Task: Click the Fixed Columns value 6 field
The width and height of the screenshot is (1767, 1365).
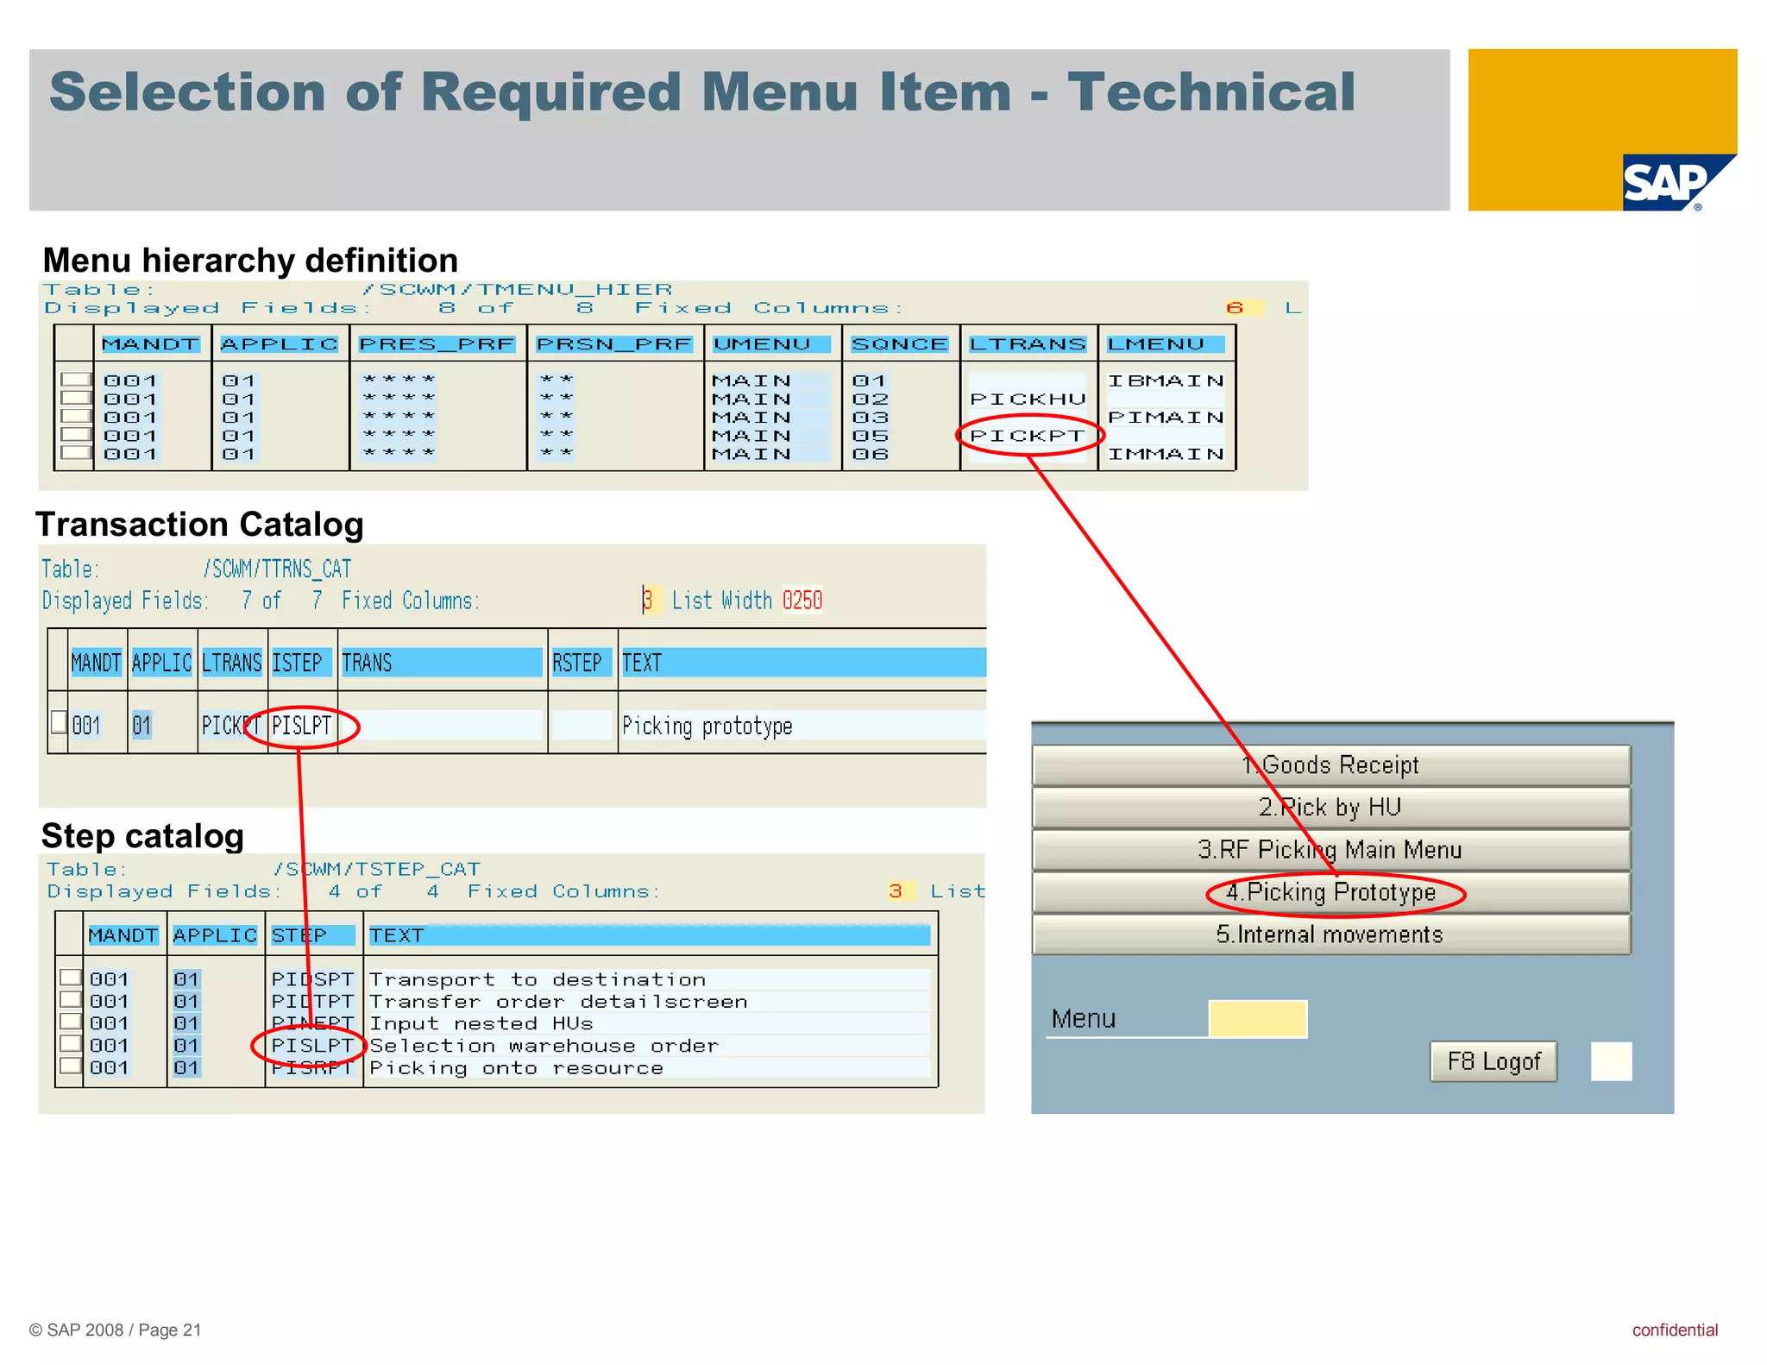Action: click(x=1242, y=308)
